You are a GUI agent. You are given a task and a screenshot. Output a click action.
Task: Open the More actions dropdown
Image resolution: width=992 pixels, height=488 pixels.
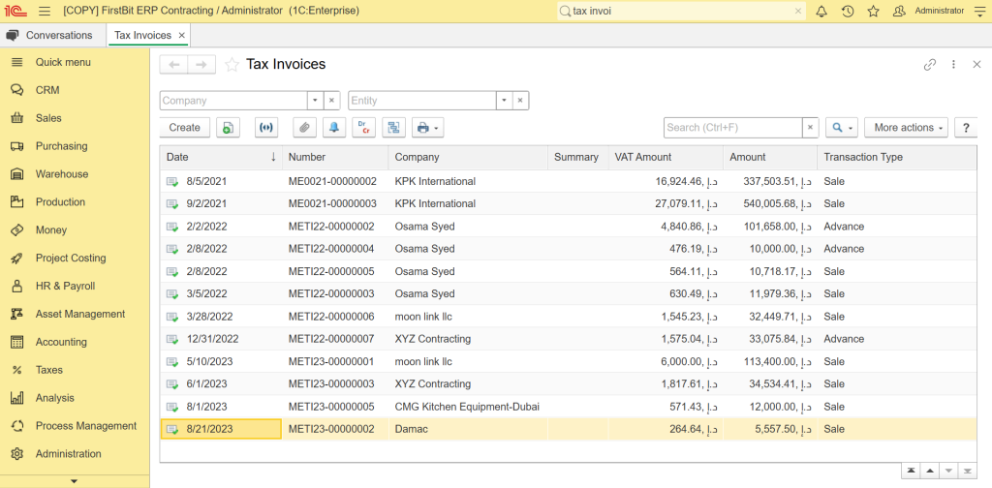pyautogui.click(x=907, y=128)
